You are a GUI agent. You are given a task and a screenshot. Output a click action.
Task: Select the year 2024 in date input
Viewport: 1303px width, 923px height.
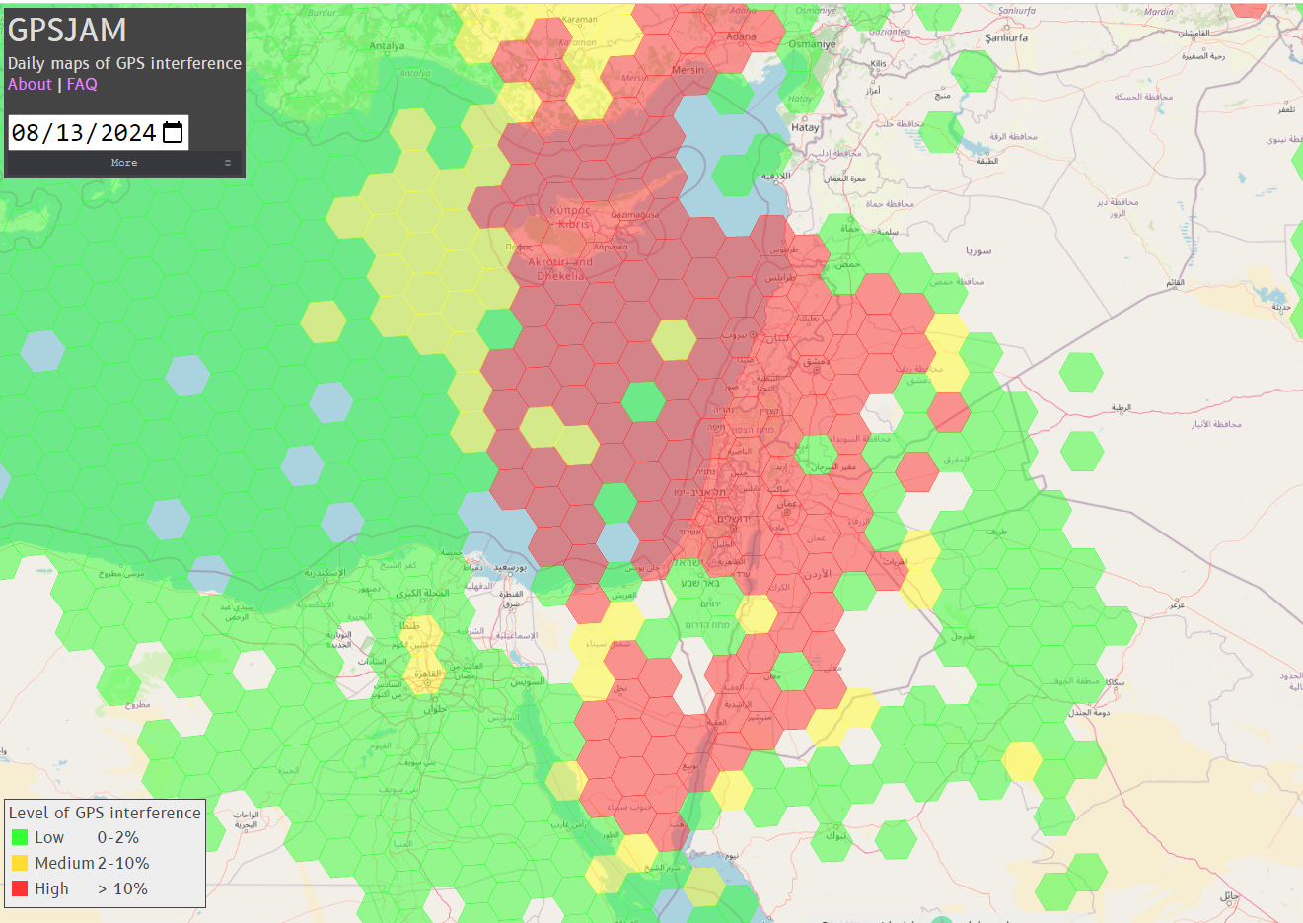click(x=128, y=133)
